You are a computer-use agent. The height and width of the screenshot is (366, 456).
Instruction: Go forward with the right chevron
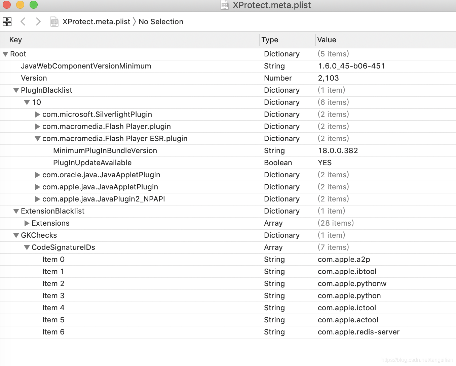(38, 22)
